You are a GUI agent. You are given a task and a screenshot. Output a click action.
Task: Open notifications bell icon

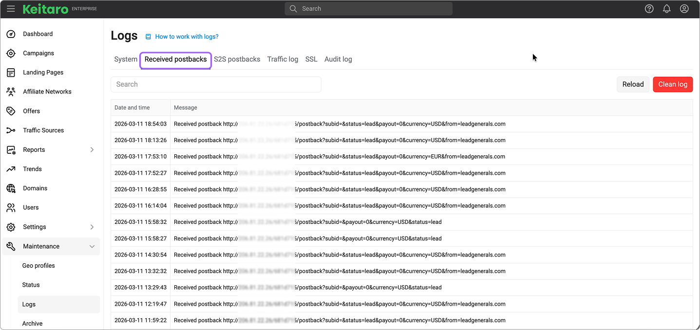click(x=666, y=9)
